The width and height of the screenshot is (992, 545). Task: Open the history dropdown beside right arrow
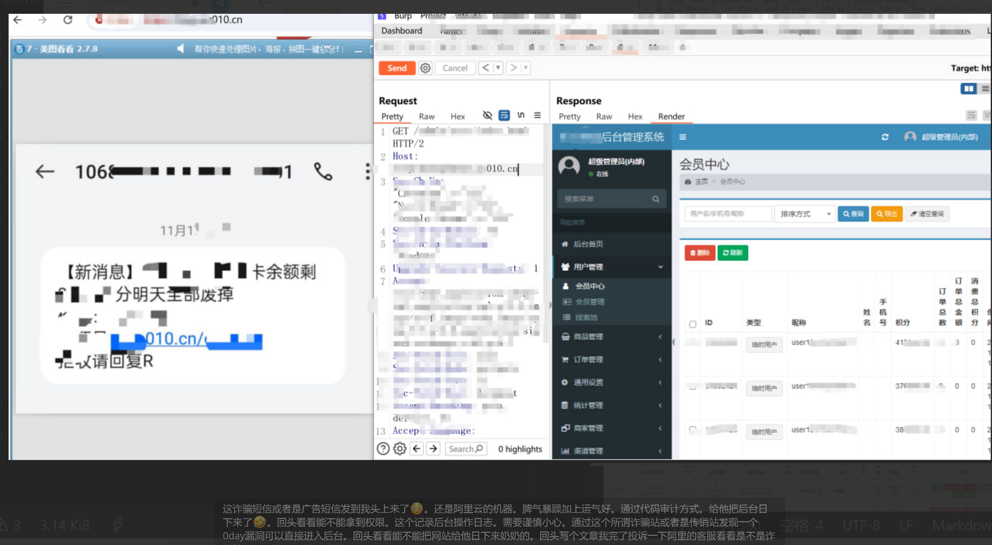coord(526,68)
